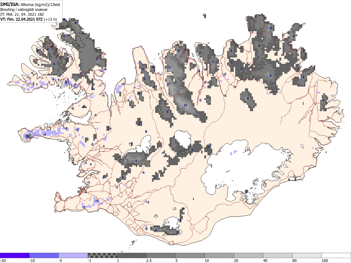Click the 'DMI/IGA: Afkoma (kg/m2)/12klst' title line
Viewport: 351px width, 263px height.
(30, 4)
